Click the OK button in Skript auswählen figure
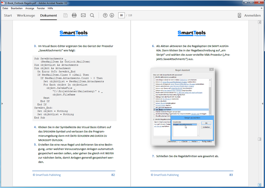 coord(206,123)
